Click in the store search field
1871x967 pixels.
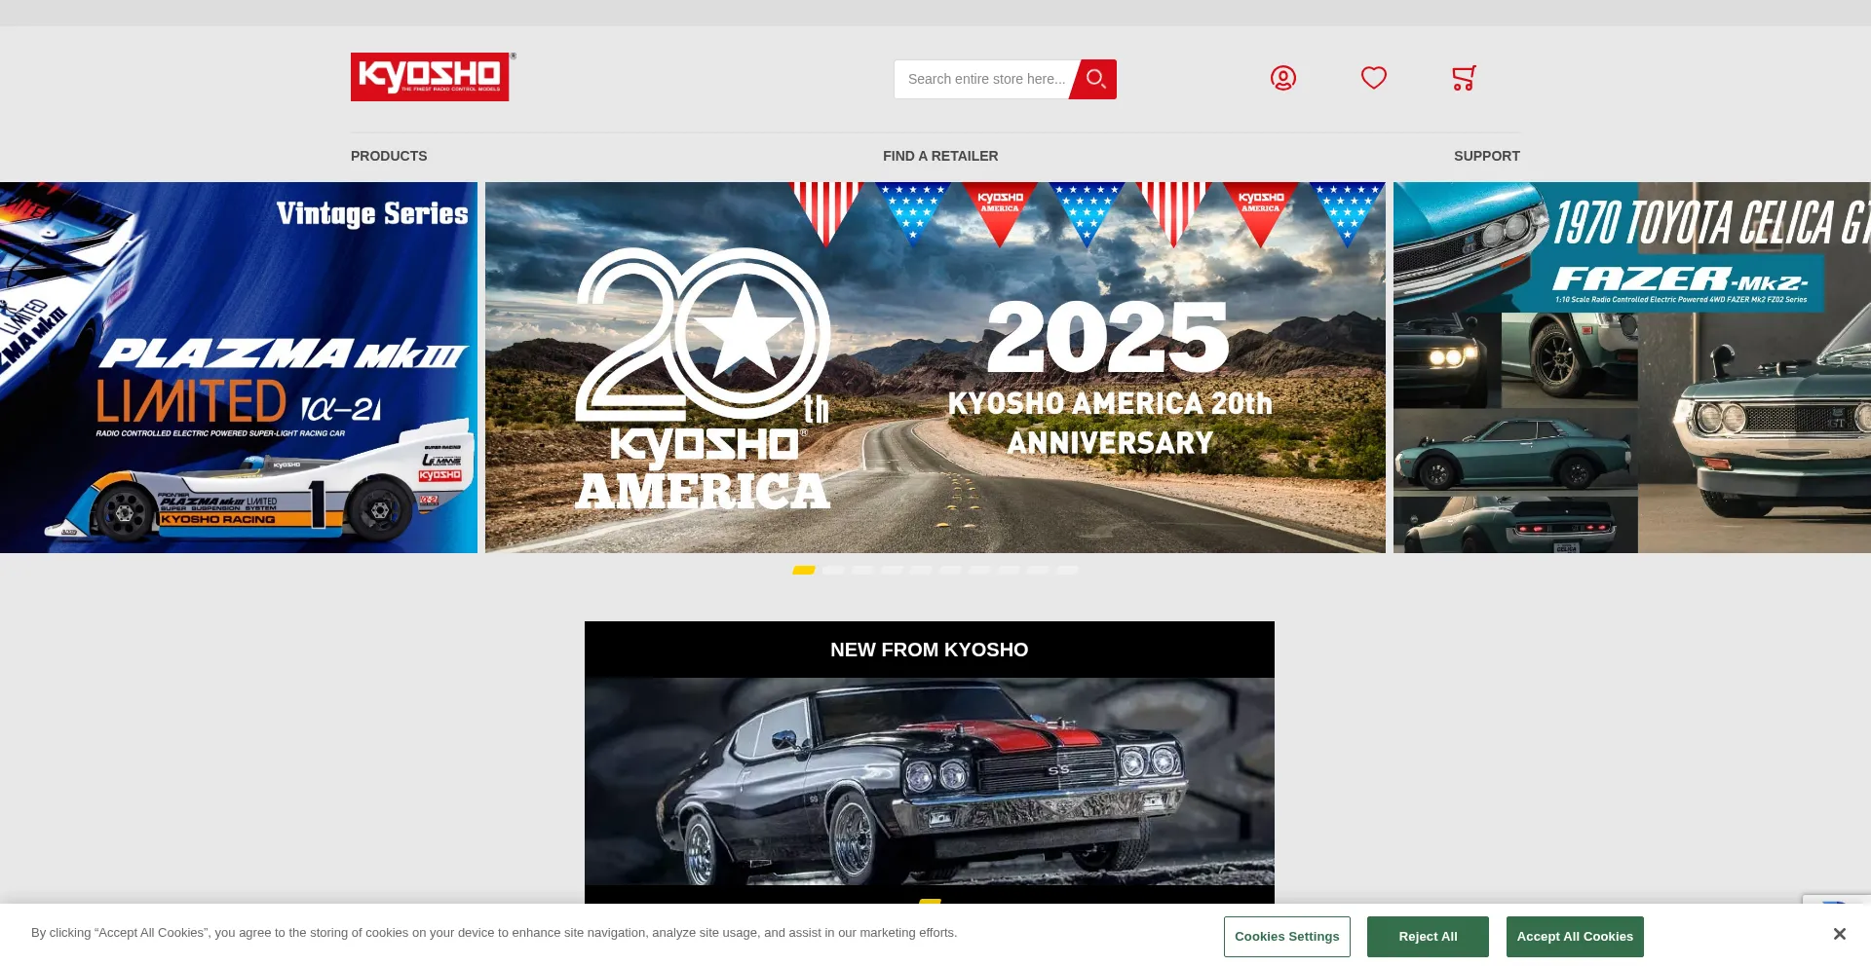(x=984, y=79)
